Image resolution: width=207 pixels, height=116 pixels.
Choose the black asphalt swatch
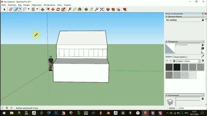coord(177,67)
